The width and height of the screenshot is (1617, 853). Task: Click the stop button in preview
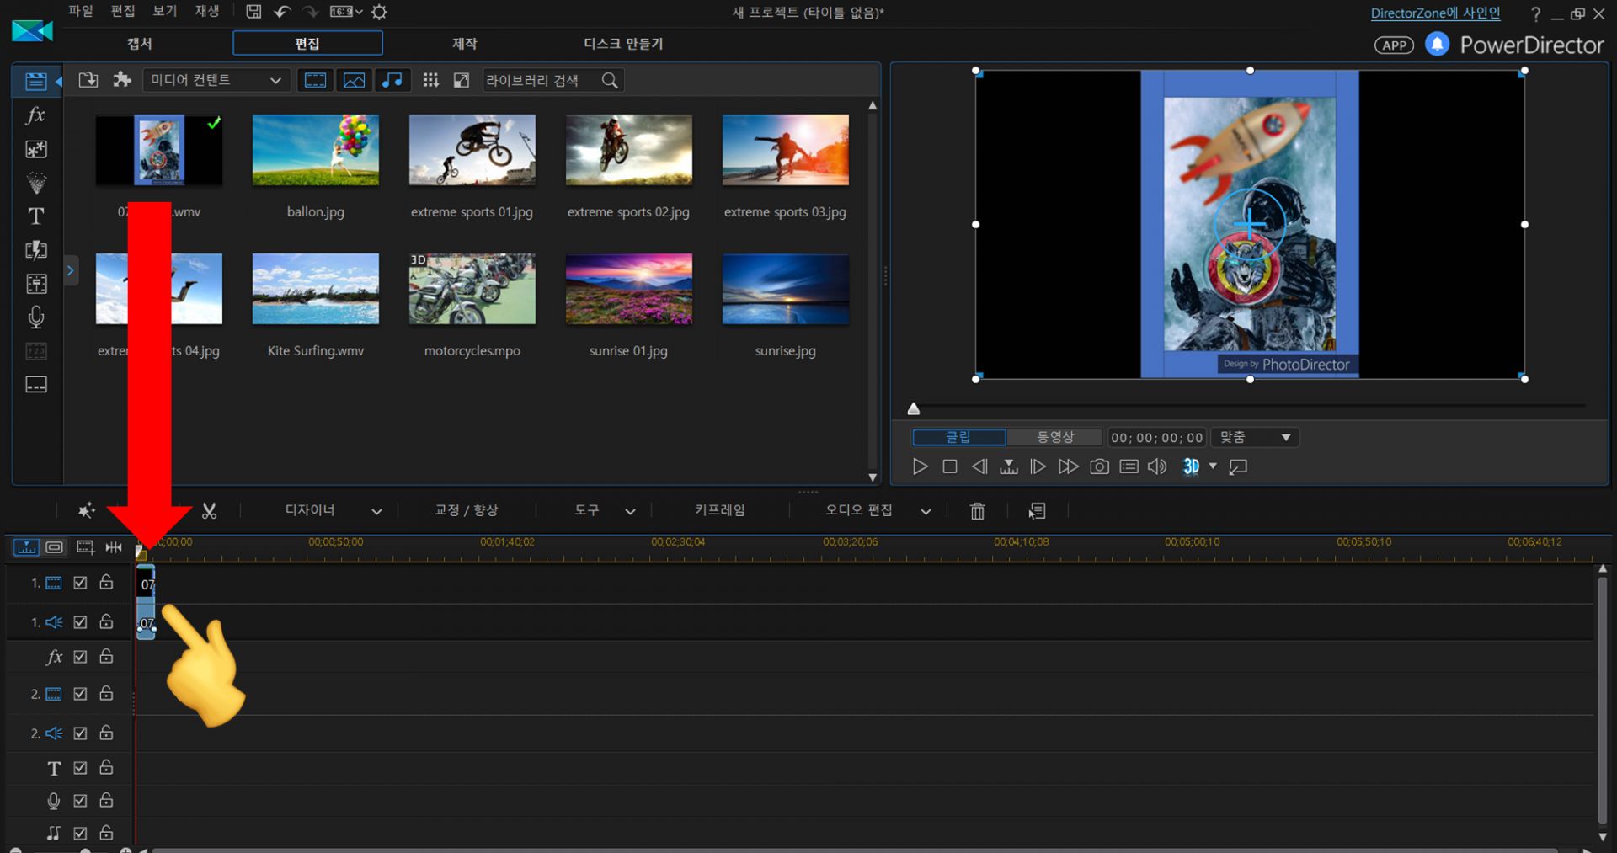pos(949,466)
